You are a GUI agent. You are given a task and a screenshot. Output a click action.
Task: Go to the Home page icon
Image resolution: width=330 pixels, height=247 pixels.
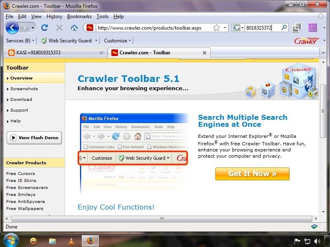click(74, 28)
